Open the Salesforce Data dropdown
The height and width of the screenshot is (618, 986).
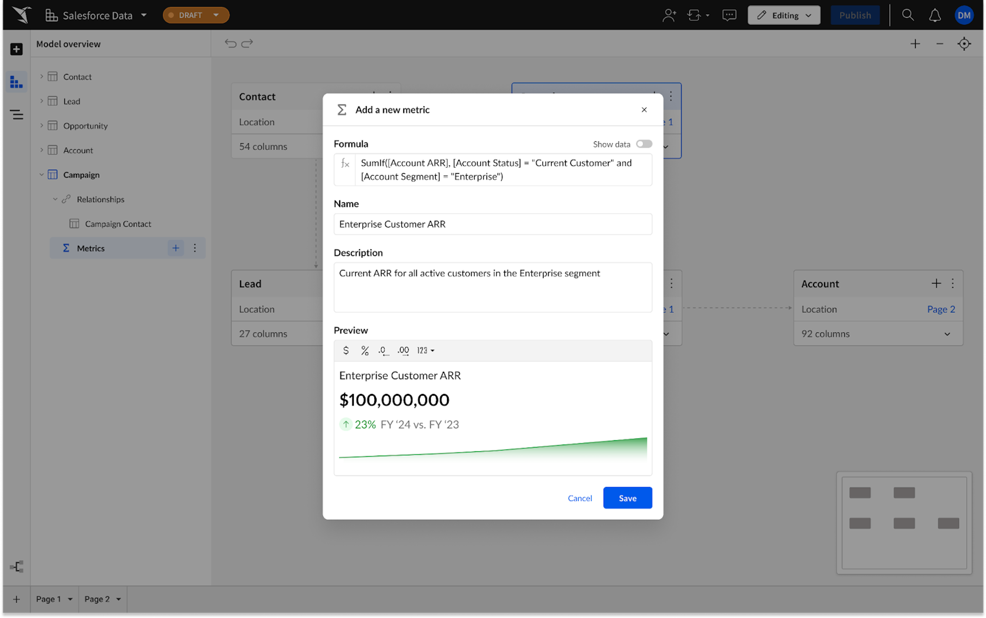(144, 15)
